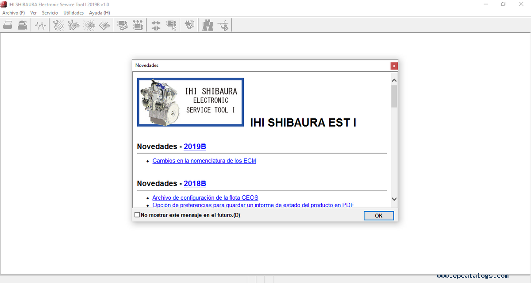Confirm the Novedades dialog with OK

[379, 216]
